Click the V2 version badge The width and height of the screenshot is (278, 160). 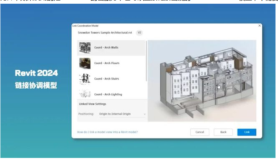tap(139, 33)
